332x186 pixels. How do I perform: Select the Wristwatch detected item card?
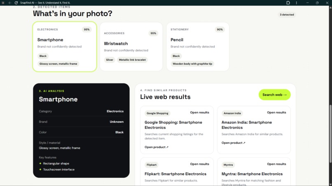[131, 46]
